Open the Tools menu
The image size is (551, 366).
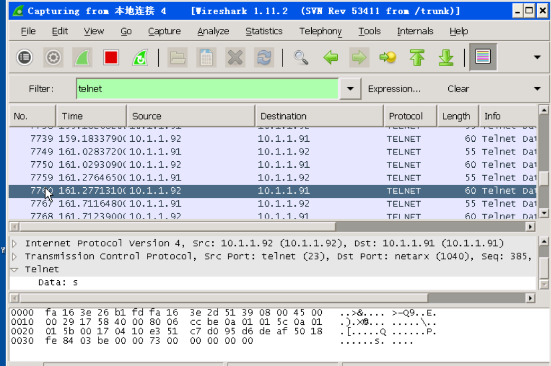click(369, 31)
